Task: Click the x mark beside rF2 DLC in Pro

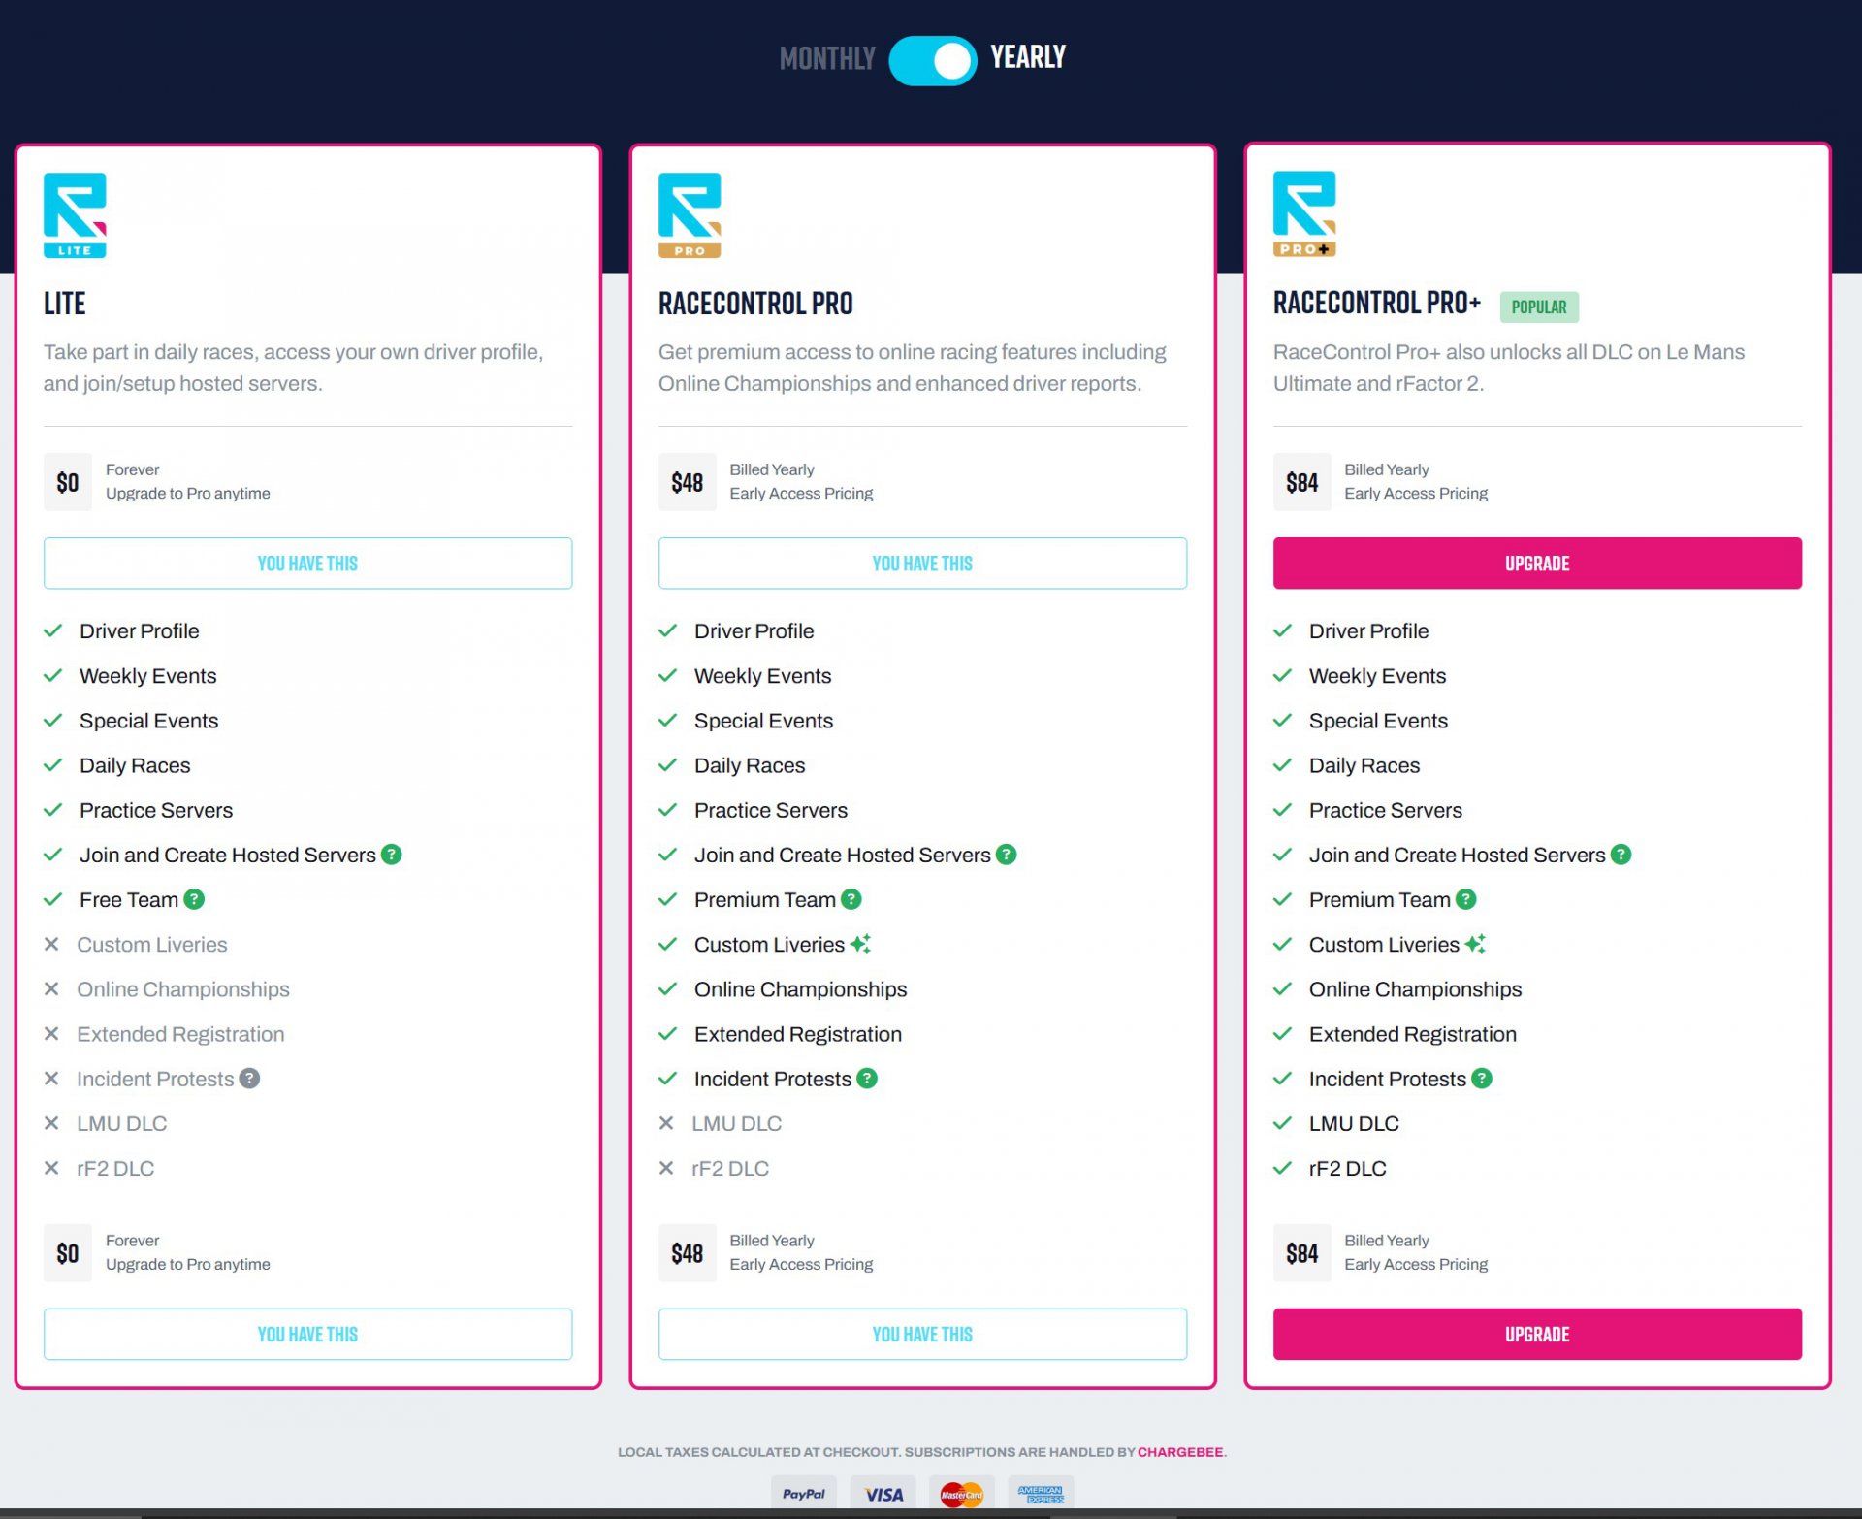Action: click(666, 1168)
